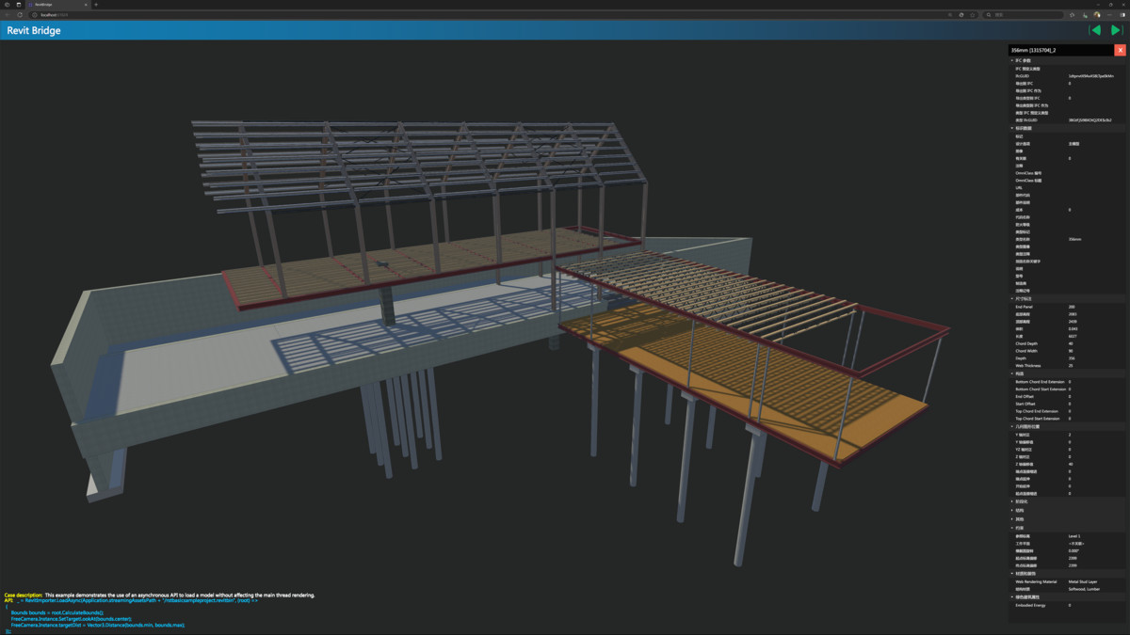This screenshot has height=635, width=1130.
Task: Reload the page with the browser refresh icon
Action: 19,15
